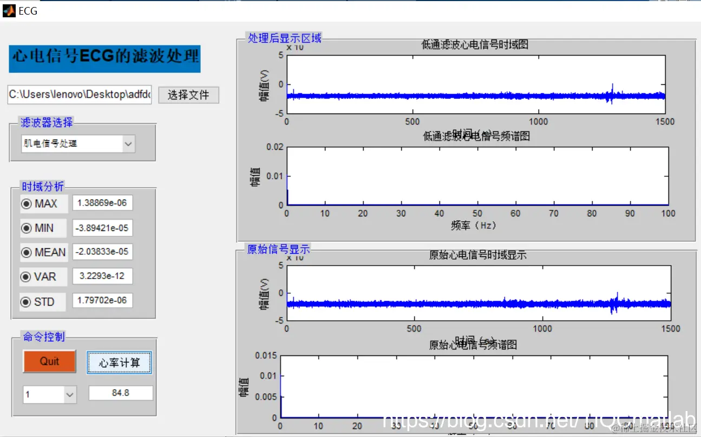Click the 选择文件 button

click(188, 95)
